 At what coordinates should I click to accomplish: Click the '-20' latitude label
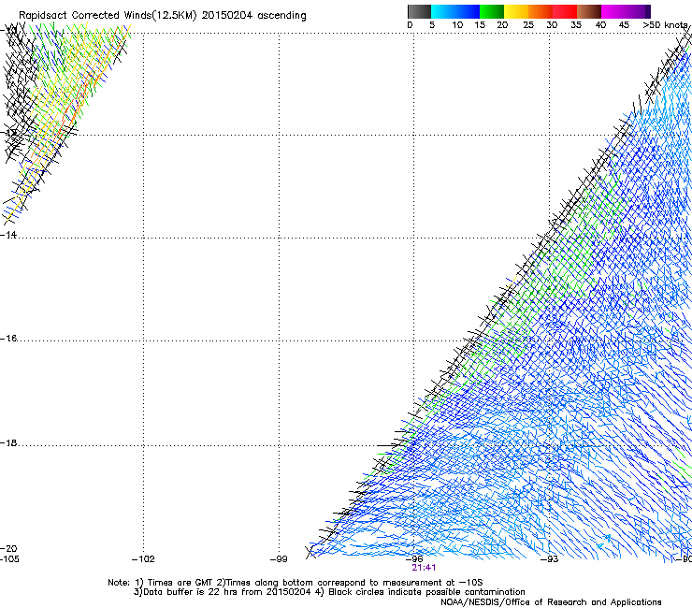pyautogui.click(x=8, y=548)
